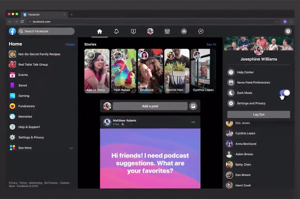This screenshot has height=199, width=300.
Task: Click the Log Out button
Action: pos(258,114)
